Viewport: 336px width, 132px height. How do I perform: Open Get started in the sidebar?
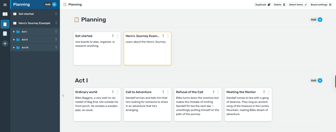[26, 14]
